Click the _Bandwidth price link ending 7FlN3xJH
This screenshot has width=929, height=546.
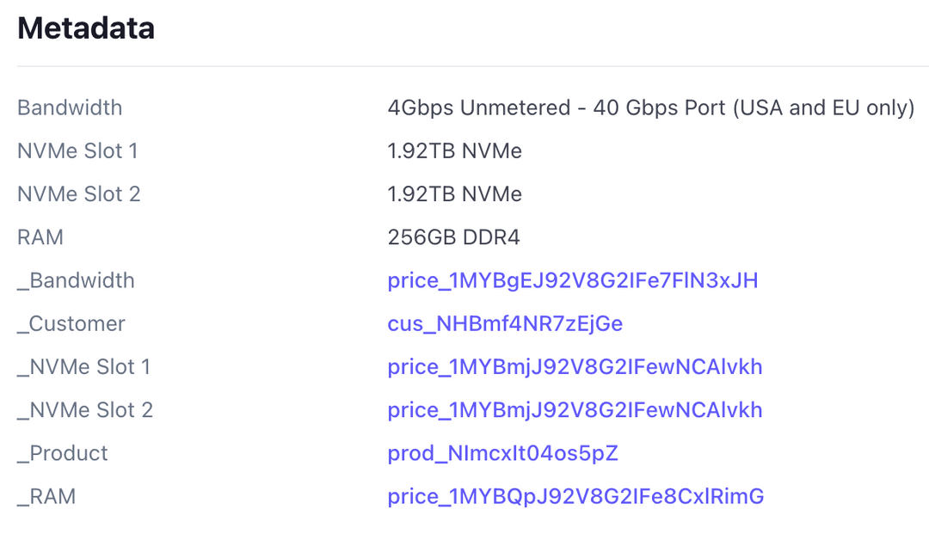(x=574, y=280)
